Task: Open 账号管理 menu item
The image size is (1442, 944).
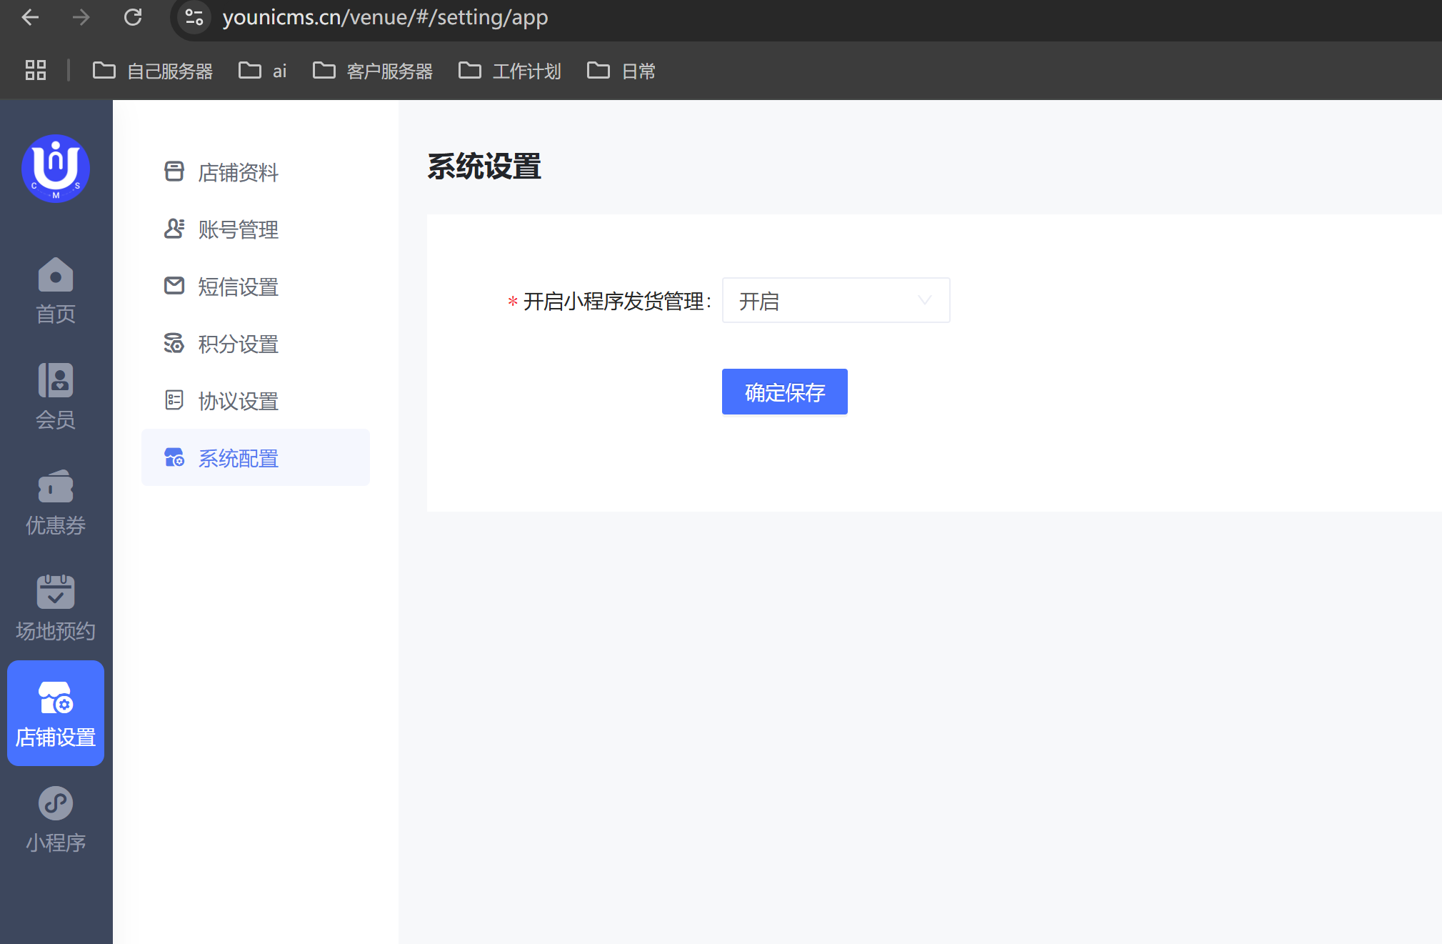Action: [256, 229]
